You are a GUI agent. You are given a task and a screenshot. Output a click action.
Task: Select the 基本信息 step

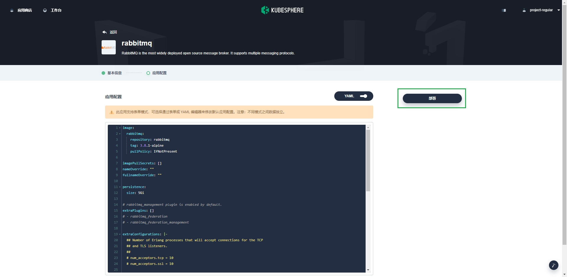[x=112, y=73]
